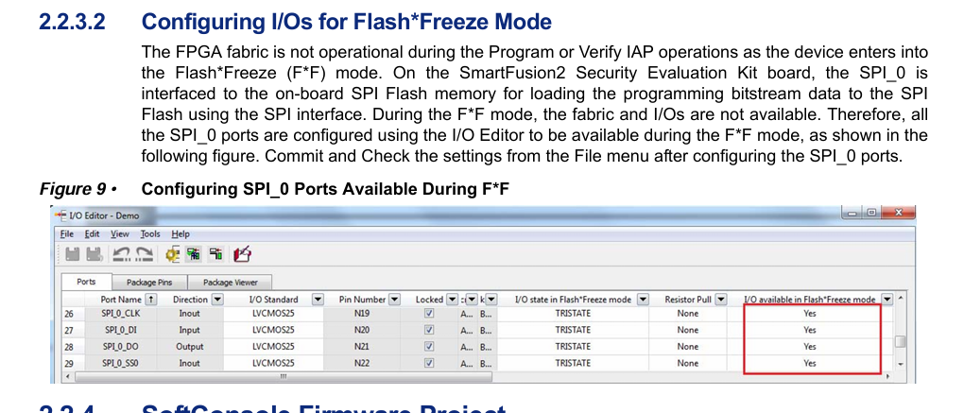Toggle Locked checkbox for SPI_0_DO row
The height and width of the screenshot is (413, 964).
pyautogui.click(x=429, y=347)
